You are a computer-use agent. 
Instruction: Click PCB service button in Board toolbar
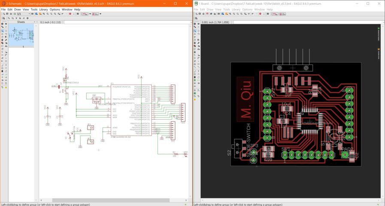point(282,14)
